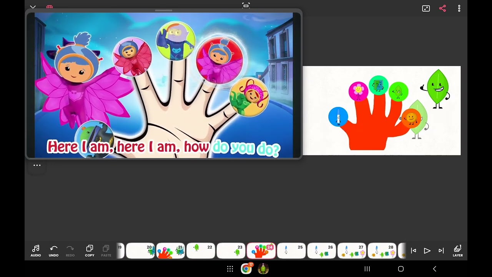Screen dimensions: 492x277
Task: Share the animation project
Action: [442, 8]
